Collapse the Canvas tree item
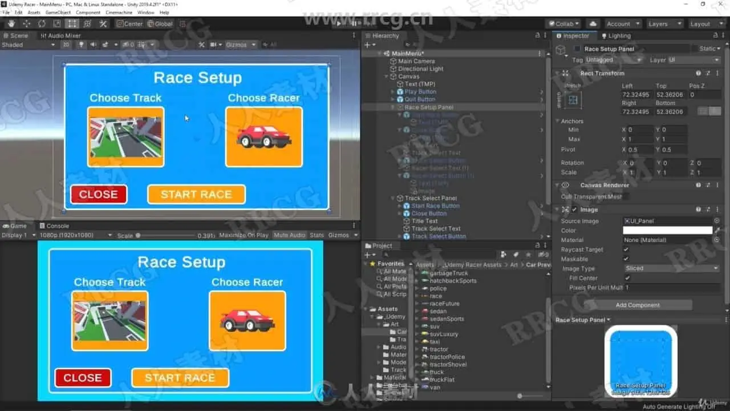Screen dimensions: 730x411 (387, 76)
